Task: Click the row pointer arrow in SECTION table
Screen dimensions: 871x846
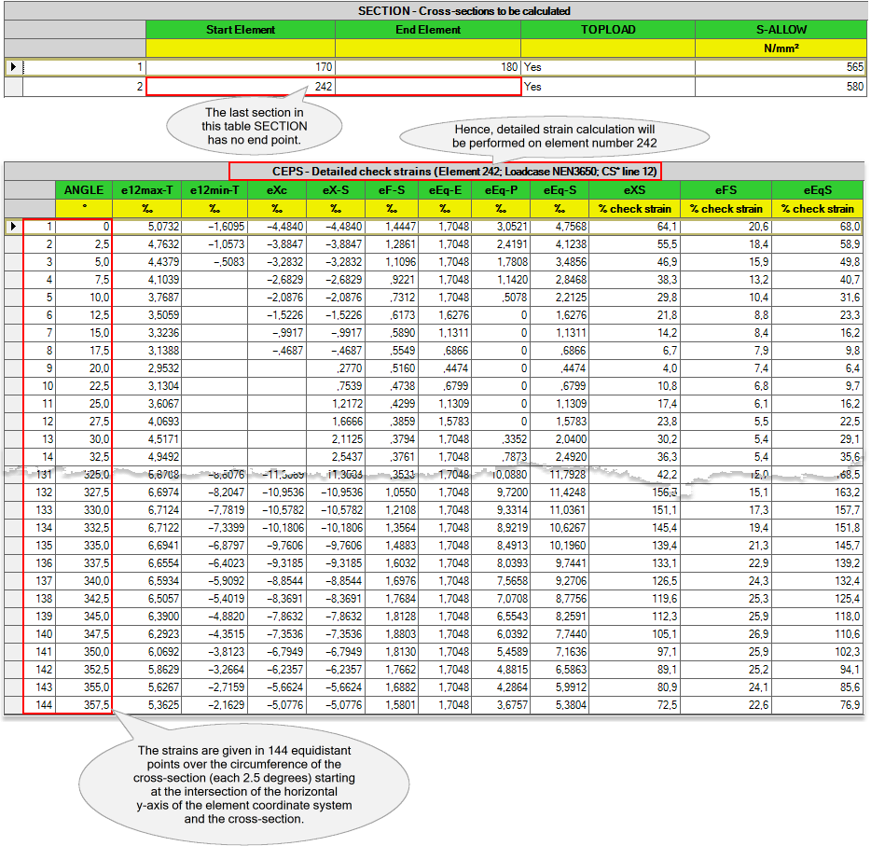Action: coord(12,67)
